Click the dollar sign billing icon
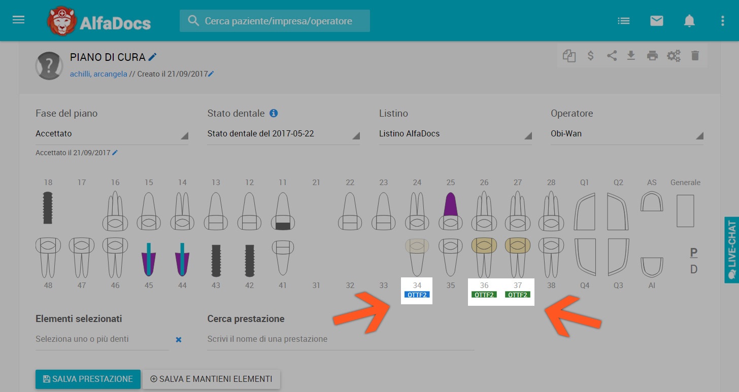The width and height of the screenshot is (739, 392). tap(590, 56)
